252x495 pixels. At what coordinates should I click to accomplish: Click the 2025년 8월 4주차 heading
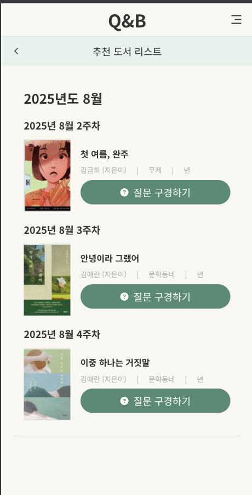click(x=62, y=334)
